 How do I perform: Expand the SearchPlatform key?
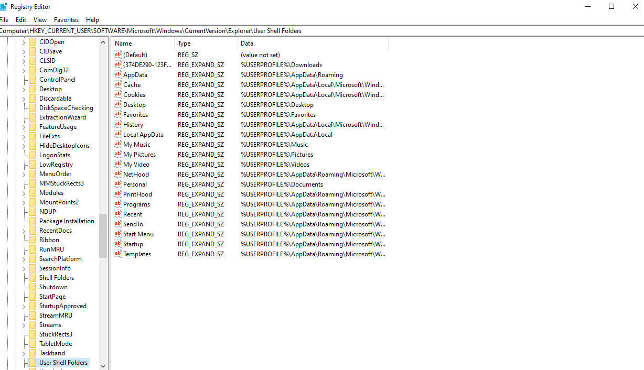click(24, 259)
